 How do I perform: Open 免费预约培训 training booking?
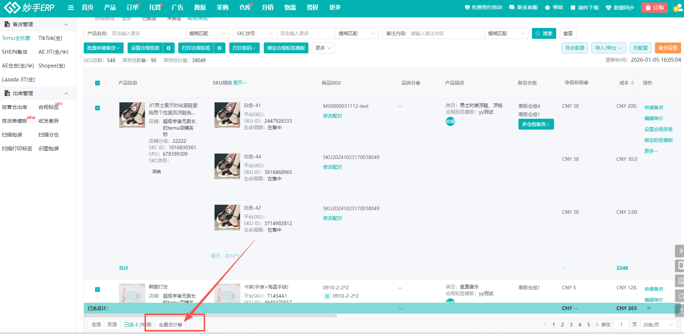(x=484, y=8)
